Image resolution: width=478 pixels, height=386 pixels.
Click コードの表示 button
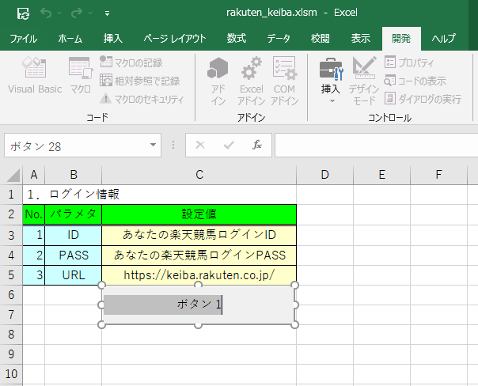tap(415, 81)
